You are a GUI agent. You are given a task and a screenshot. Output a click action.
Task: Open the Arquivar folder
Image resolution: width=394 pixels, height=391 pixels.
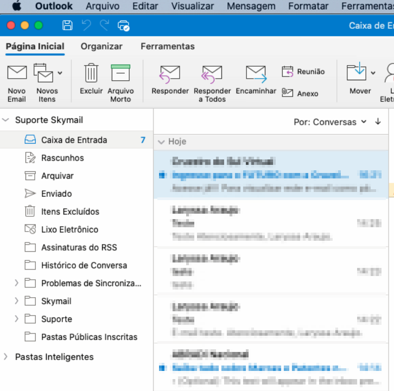pyautogui.click(x=77, y=176)
